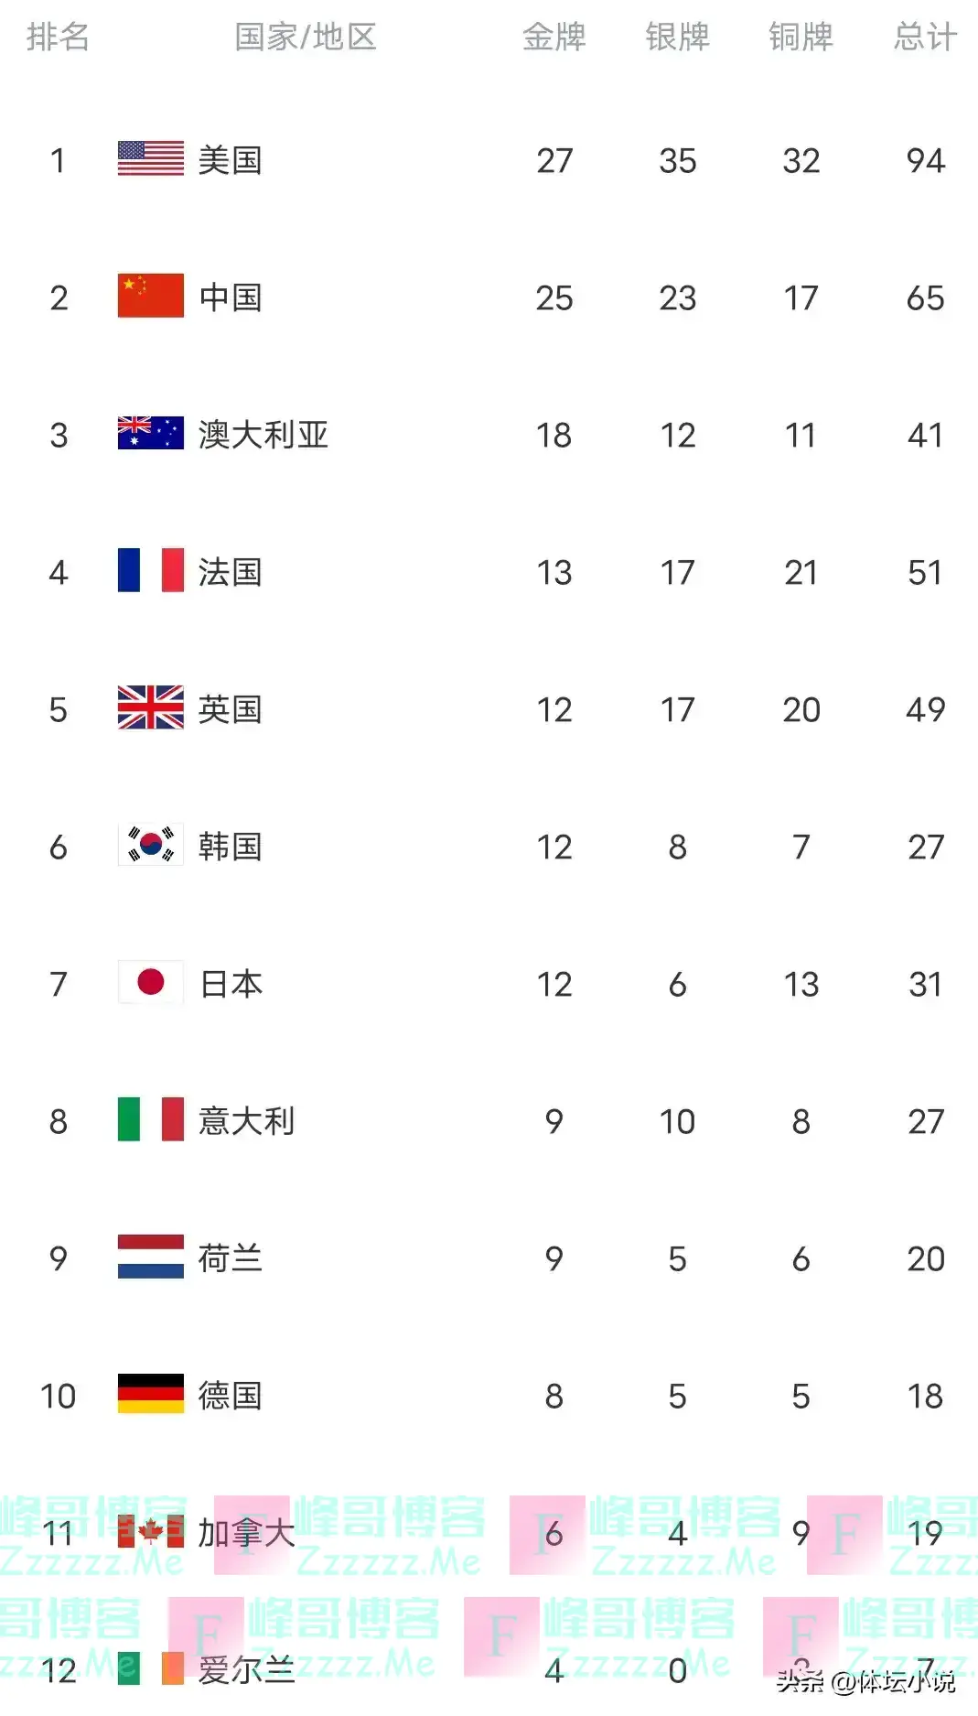Click the Canada flag icon
Viewport: 978px width, 1716px height.
pos(151,1532)
